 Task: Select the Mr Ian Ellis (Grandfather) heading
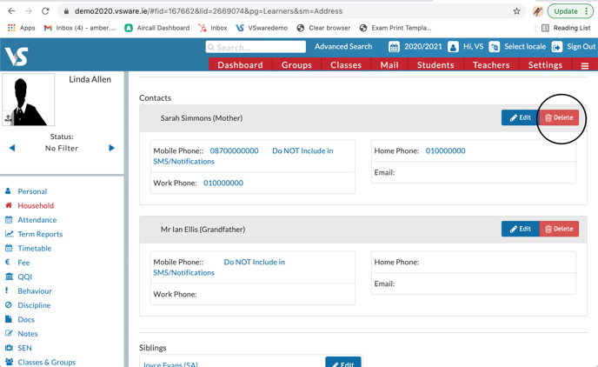(x=203, y=230)
